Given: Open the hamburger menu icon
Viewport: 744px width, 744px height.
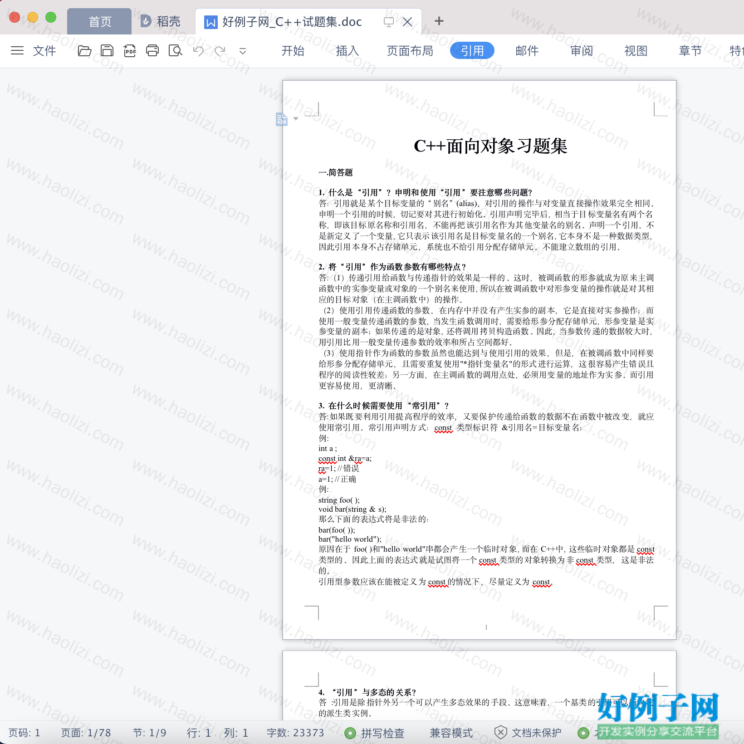Looking at the screenshot, I should 17,50.
